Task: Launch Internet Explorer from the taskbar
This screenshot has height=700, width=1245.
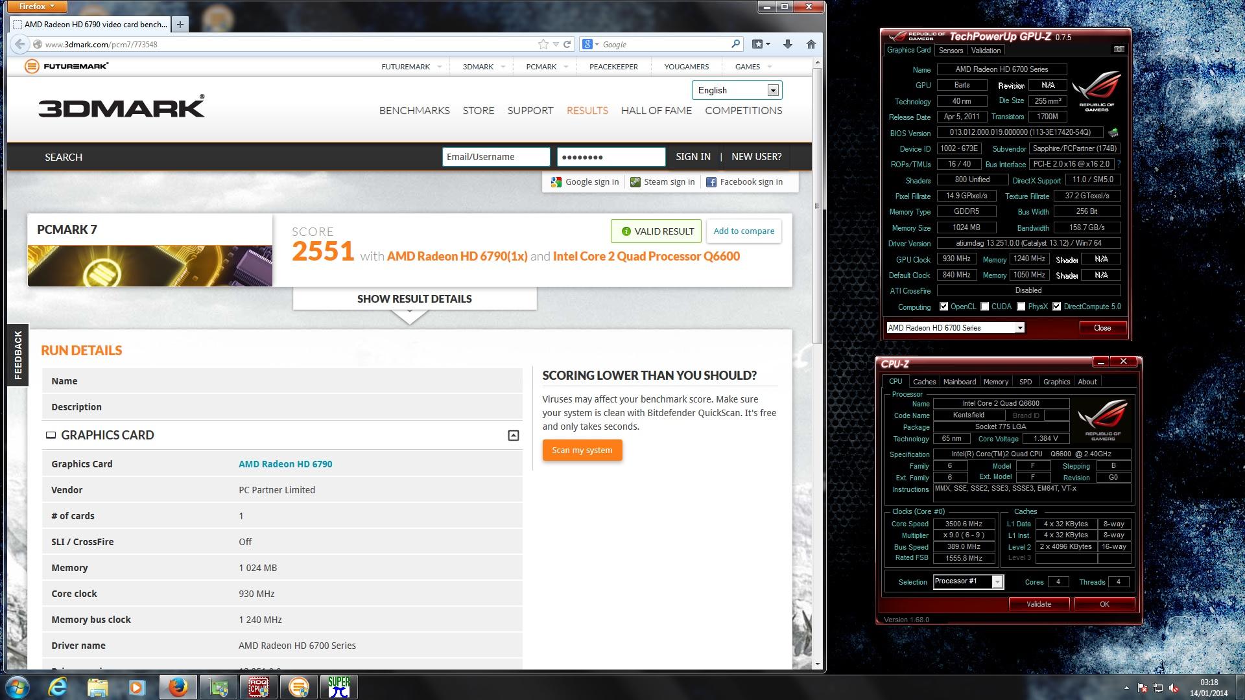Action: [x=58, y=687]
